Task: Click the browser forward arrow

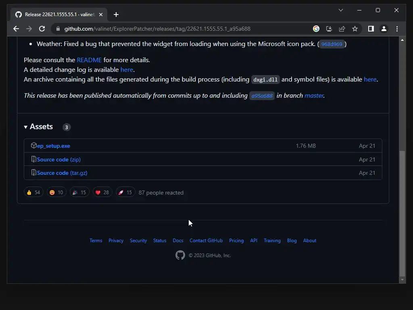Action: click(29, 29)
